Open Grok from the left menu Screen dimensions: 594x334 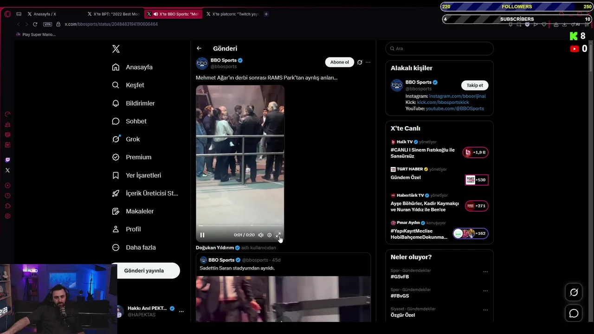tap(126, 139)
